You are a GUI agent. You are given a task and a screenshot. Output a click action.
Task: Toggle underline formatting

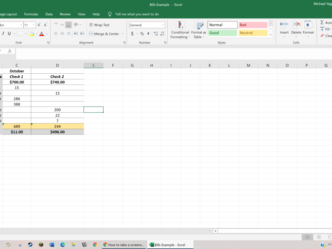click(x=9, y=34)
